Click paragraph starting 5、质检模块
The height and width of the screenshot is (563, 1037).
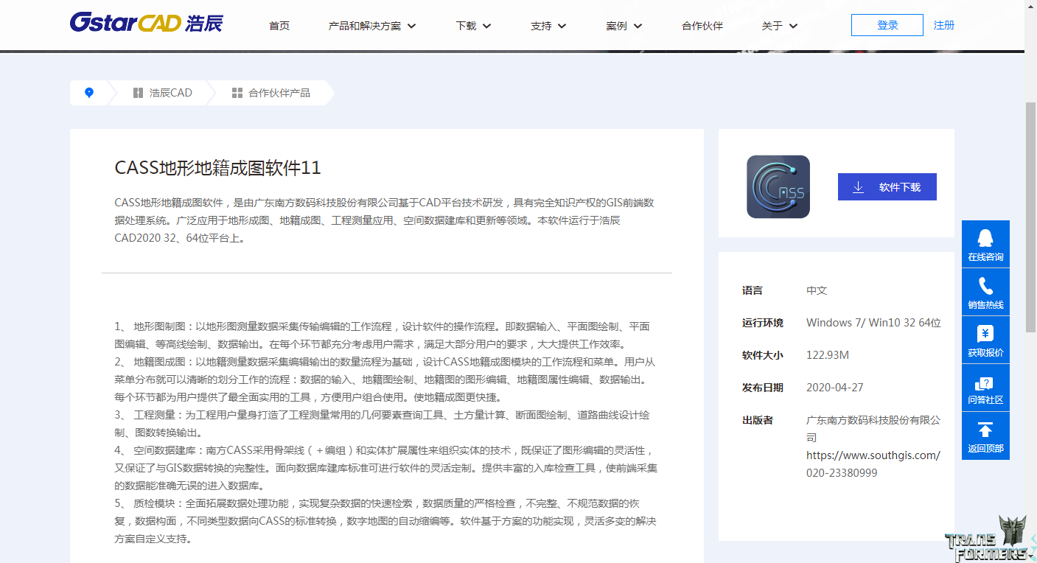(x=385, y=521)
